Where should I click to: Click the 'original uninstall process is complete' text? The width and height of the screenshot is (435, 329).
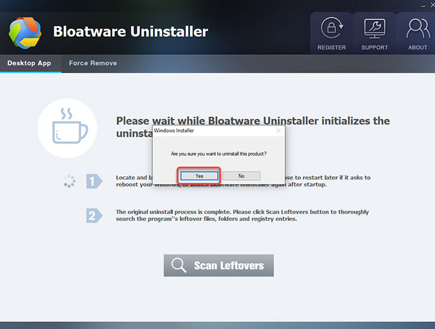click(242, 215)
